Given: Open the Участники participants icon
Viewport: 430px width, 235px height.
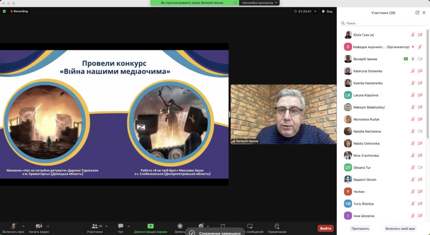Looking at the screenshot, I should pos(94,226).
